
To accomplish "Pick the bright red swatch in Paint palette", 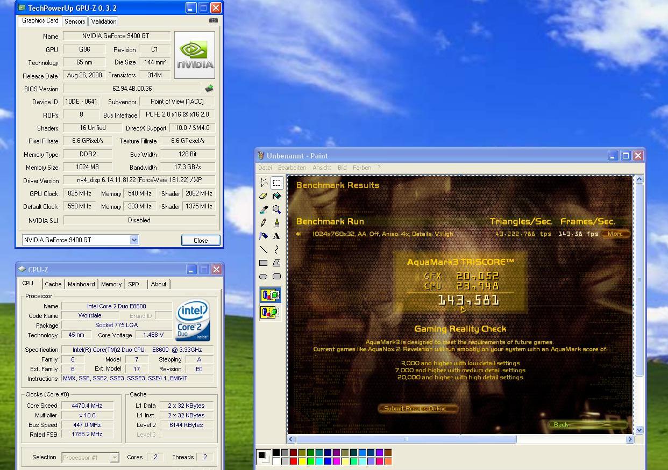I will (293, 461).
